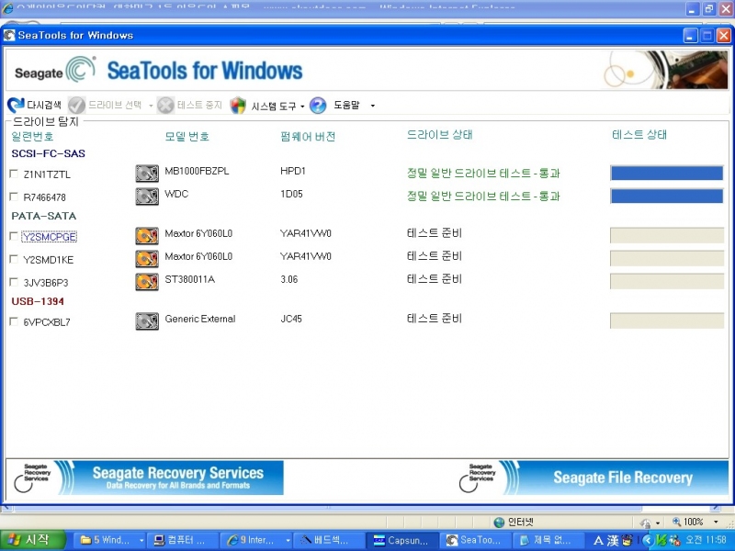Click the 시스템 도구 shield icon
The image size is (735, 551).
tap(239, 106)
